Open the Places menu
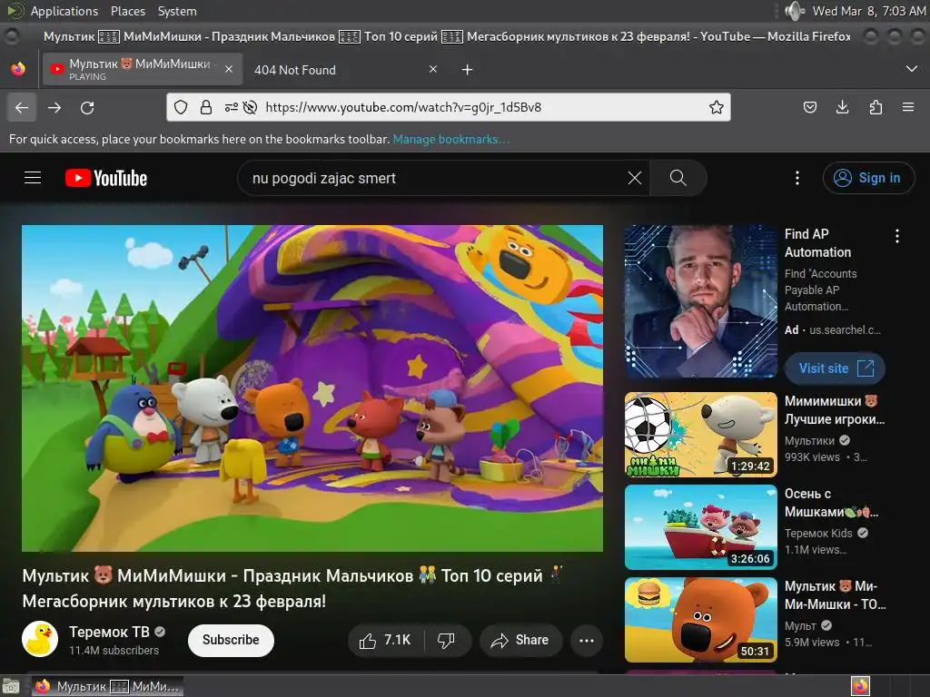 point(127,11)
